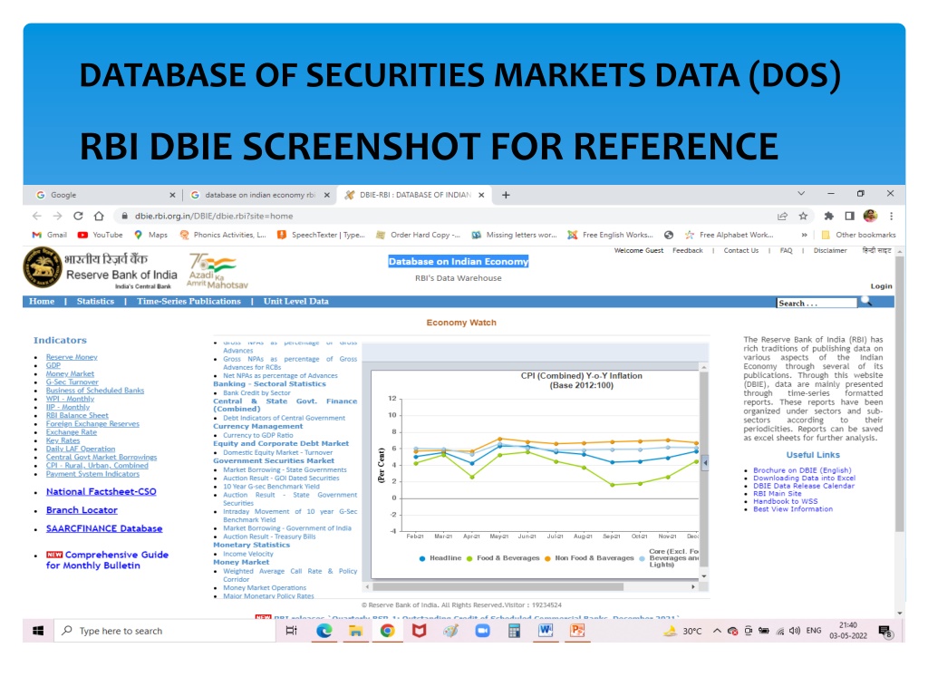Close the Google tab
This screenshot has width=928, height=696.
[172, 195]
